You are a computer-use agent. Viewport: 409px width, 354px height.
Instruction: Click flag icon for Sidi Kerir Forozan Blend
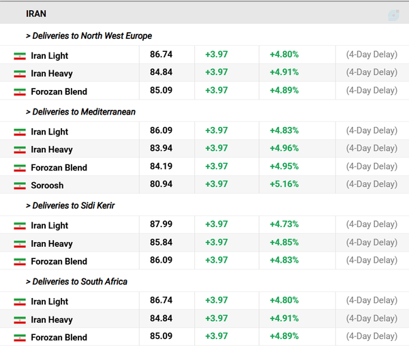pos(20,262)
